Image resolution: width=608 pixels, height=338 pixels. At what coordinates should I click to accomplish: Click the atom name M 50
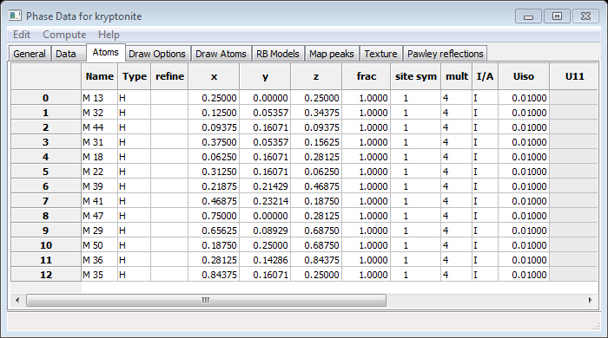pyautogui.click(x=100, y=245)
